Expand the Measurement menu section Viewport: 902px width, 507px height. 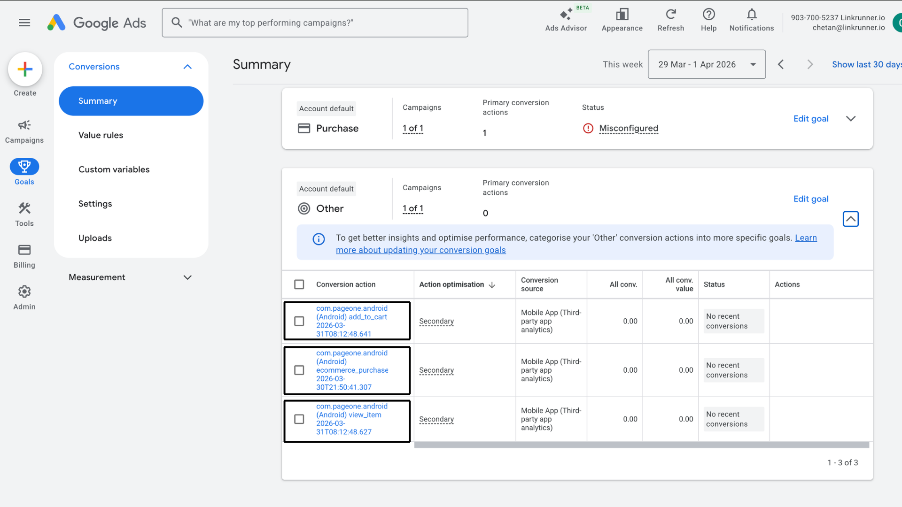187,277
